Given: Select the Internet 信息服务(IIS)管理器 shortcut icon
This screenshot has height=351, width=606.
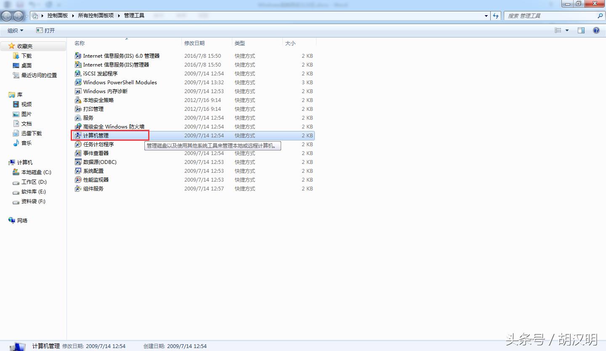Looking at the screenshot, I should (x=78, y=64).
